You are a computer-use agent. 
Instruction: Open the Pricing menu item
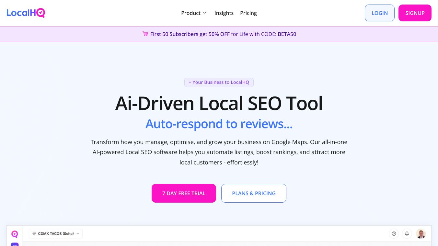248,13
